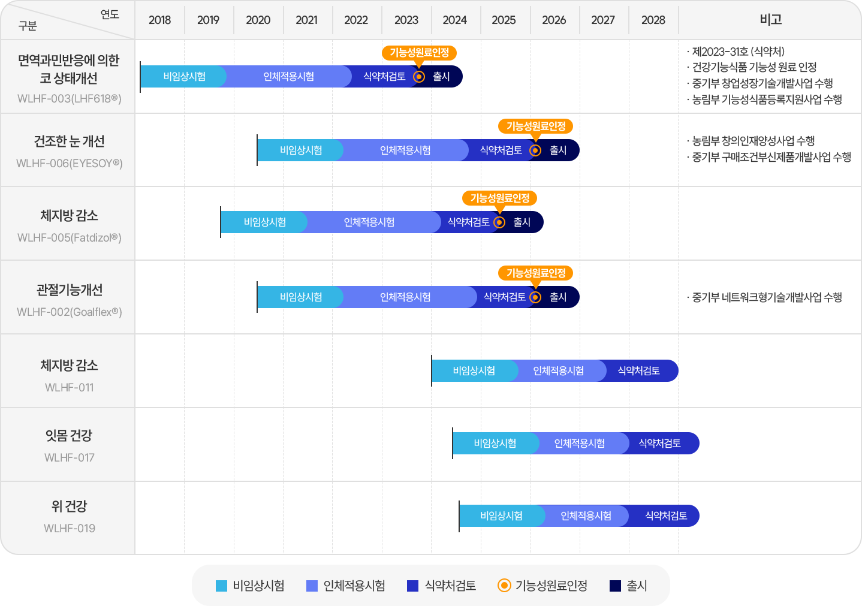The height and width of the screenshot is (606, 862).
Task: Click the 2028 year column header
Action: 653,20
